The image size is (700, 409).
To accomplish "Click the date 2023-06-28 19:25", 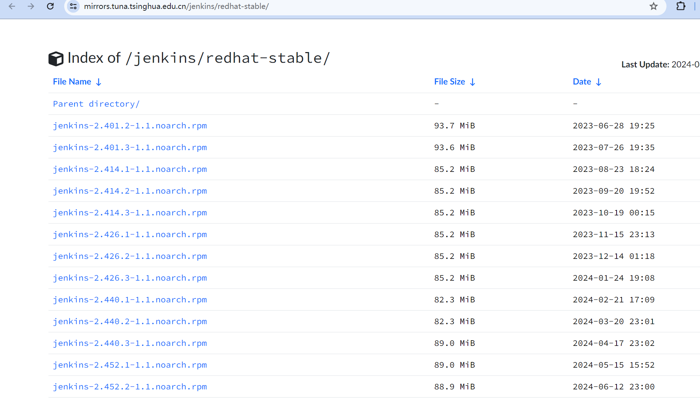I will pos(614,126).
